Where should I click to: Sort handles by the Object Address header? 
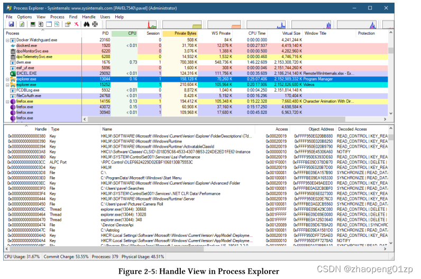(x=313, y=129)
